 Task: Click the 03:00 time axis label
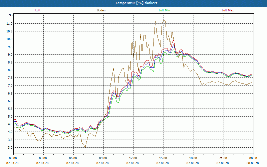pos(44,158)
